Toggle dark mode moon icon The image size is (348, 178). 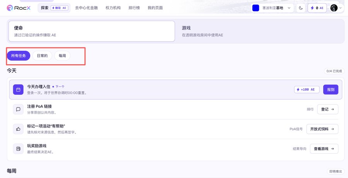pyautogui.click(x=301, y=8)
